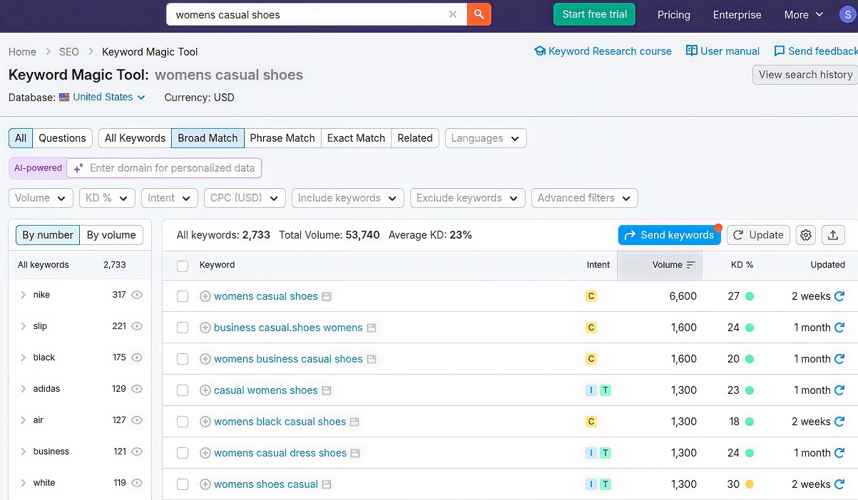Screen dimensions: 858x500
Task: Open Include keywords dropdown
Action: click(348, 198)
